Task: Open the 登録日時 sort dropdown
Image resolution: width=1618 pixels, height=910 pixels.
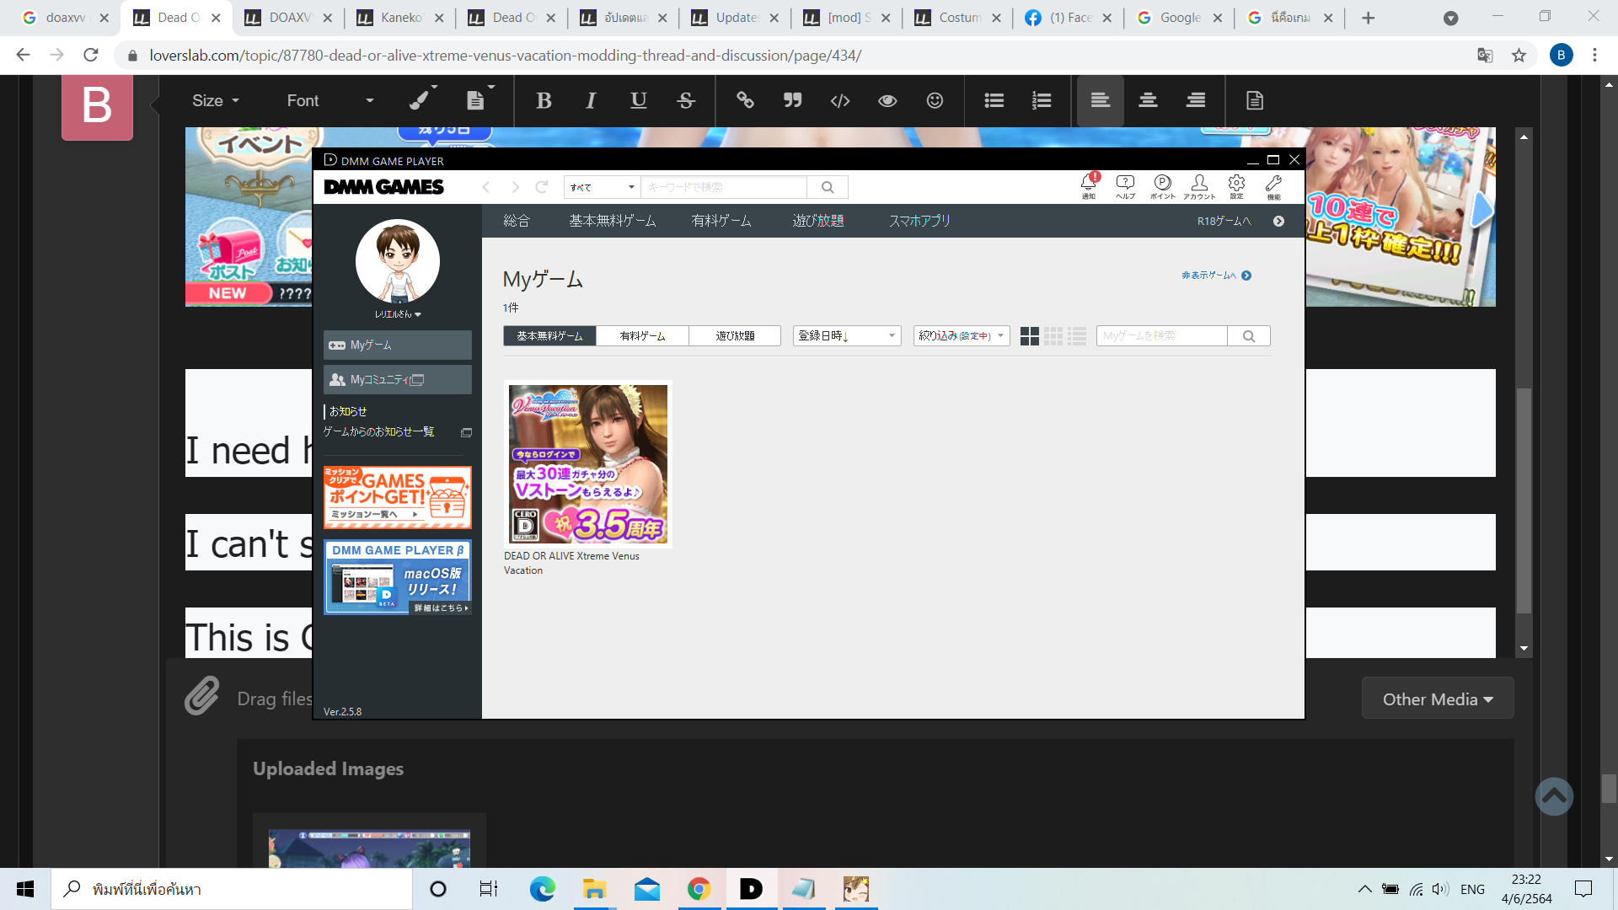Action: 847,336
